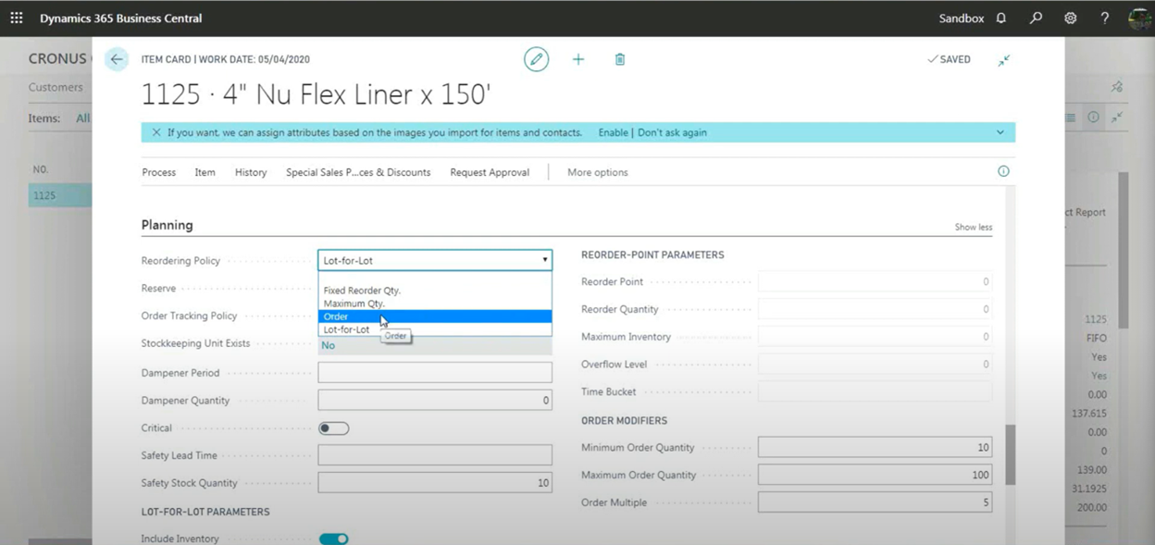This screenshot has height=545, width=1155.
Task: Click the Safety Lead Time field
Action: click(435, 455)
